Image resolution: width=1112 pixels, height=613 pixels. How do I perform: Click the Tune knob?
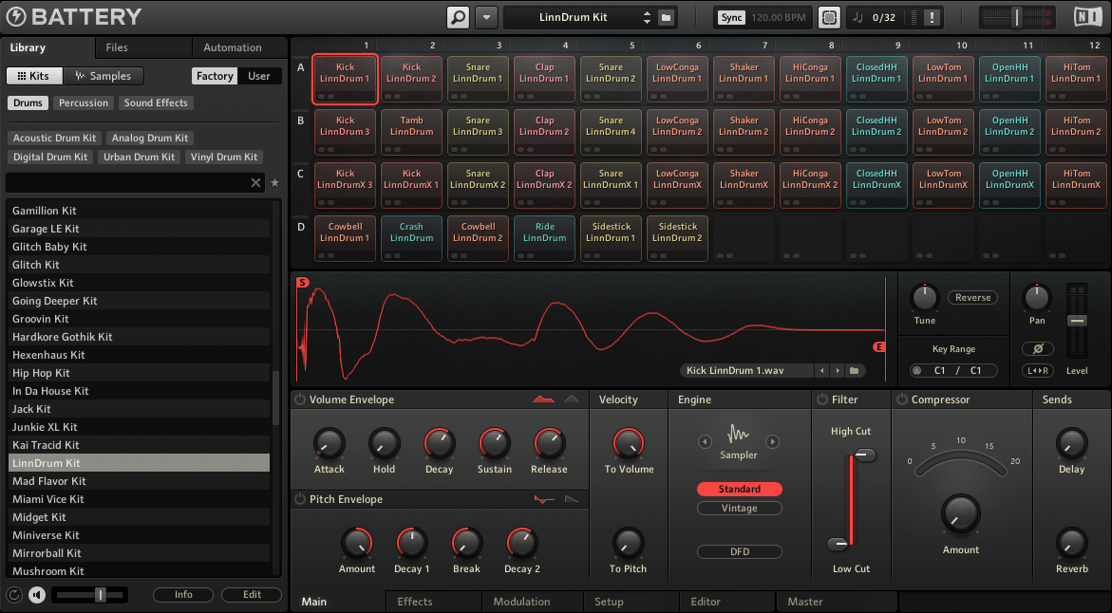pos(924,298)
